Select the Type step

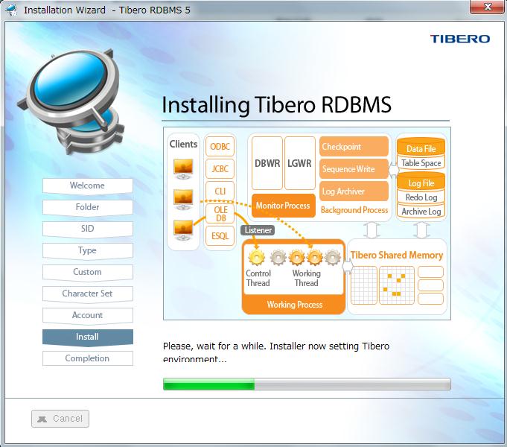(x=87, y=250)
